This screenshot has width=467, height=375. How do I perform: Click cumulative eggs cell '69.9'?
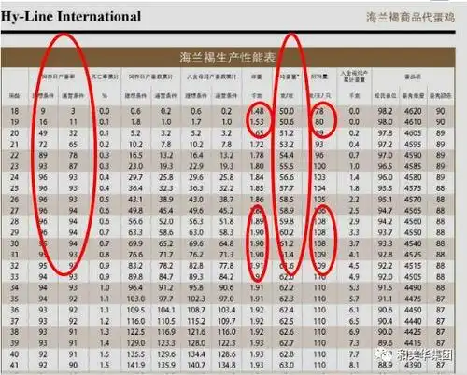pos(135,243)
